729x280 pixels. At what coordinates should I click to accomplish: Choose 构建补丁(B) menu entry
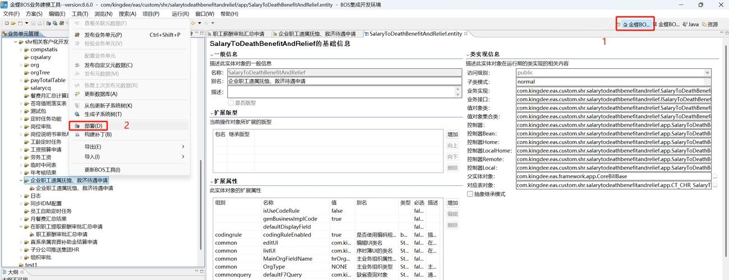point(129,134)
